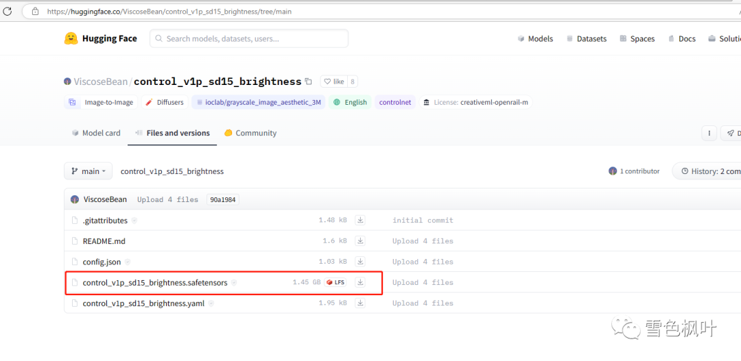Open Docs in top navigation
This screenshot has height=361, width=741.
[681, 38]
